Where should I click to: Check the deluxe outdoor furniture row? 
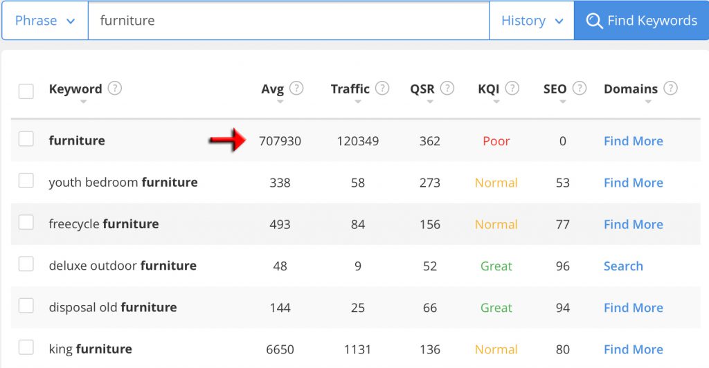click(26, 264)
